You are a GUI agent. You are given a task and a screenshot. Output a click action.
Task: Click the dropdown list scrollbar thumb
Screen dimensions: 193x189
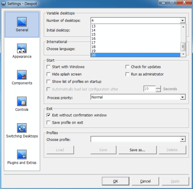[x=183, y=47]
